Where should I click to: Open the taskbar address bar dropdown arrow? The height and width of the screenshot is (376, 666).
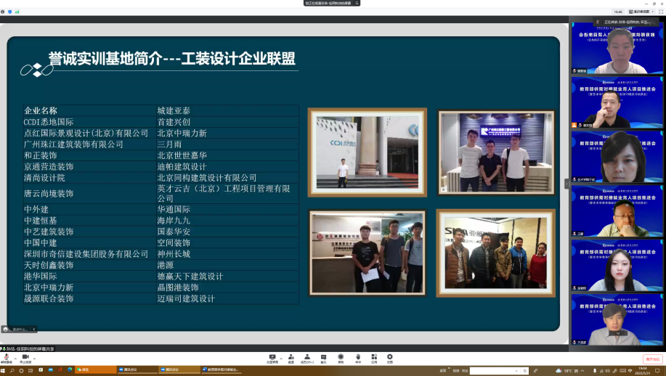coord(516,371)
